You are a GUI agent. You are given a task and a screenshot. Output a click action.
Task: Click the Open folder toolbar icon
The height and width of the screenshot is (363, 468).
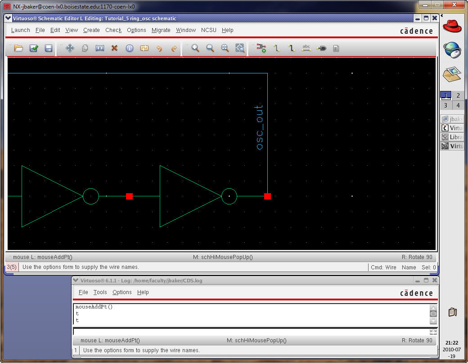(x=18, y=48)
